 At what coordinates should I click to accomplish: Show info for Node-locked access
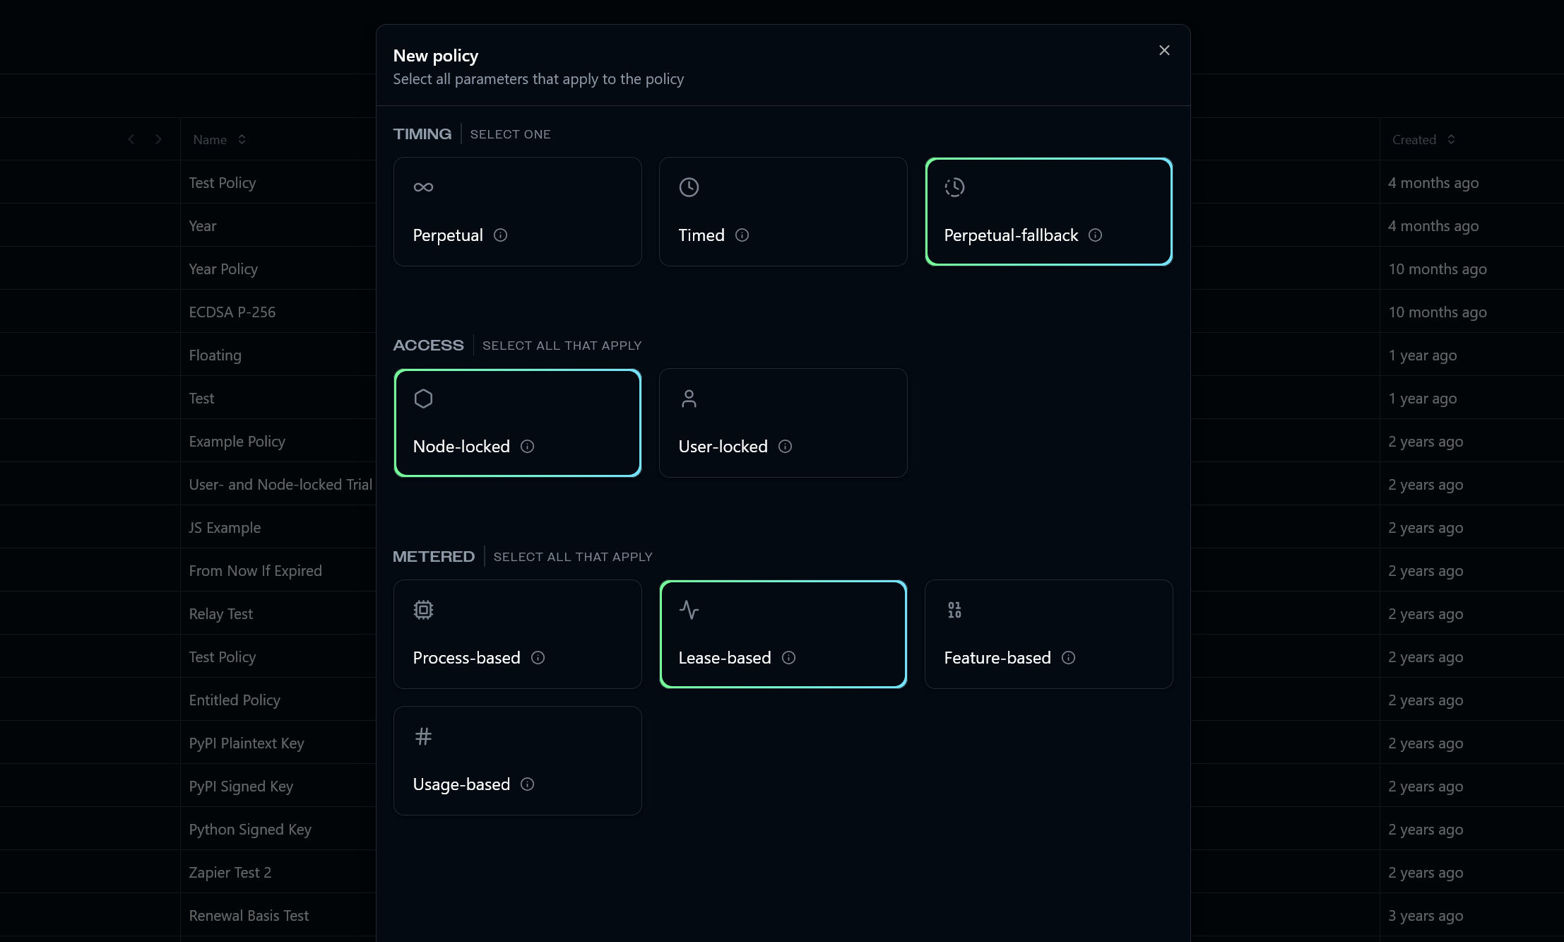pyautogui.click(x=527, y=447)
